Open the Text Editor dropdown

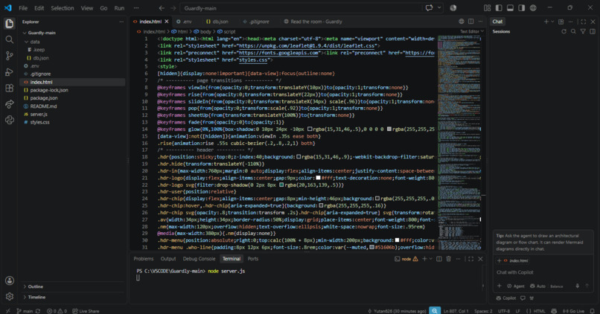tap(472, 31)
